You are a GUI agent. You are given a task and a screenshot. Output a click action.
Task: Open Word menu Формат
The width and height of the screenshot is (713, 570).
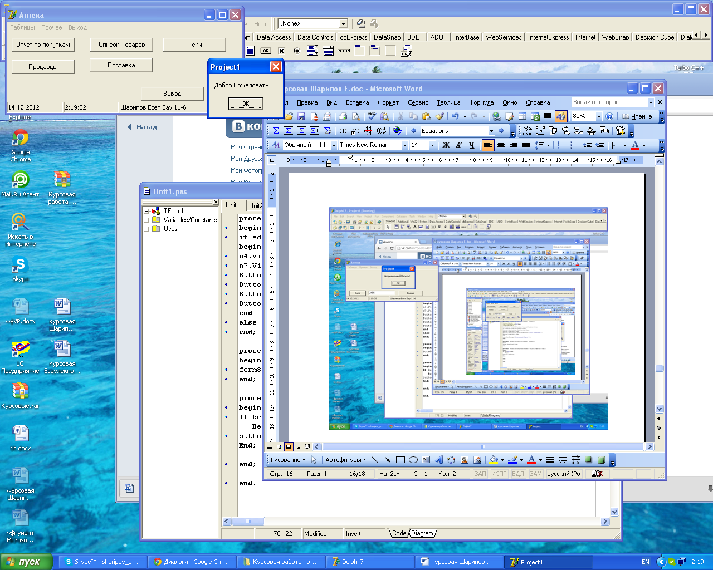pos(388,102)
